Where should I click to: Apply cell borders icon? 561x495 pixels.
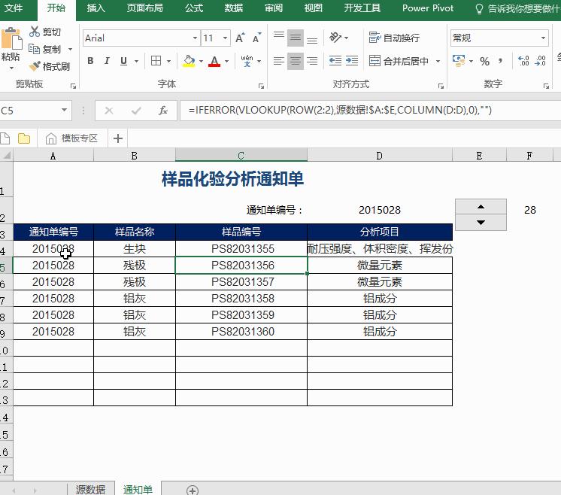point(156,61)
